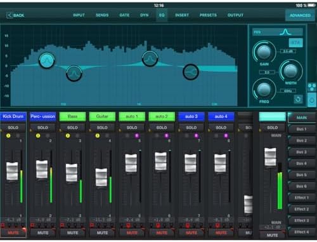Select the MAIN output button
Screen dimensions: 317x242
(x=302, y=118)
